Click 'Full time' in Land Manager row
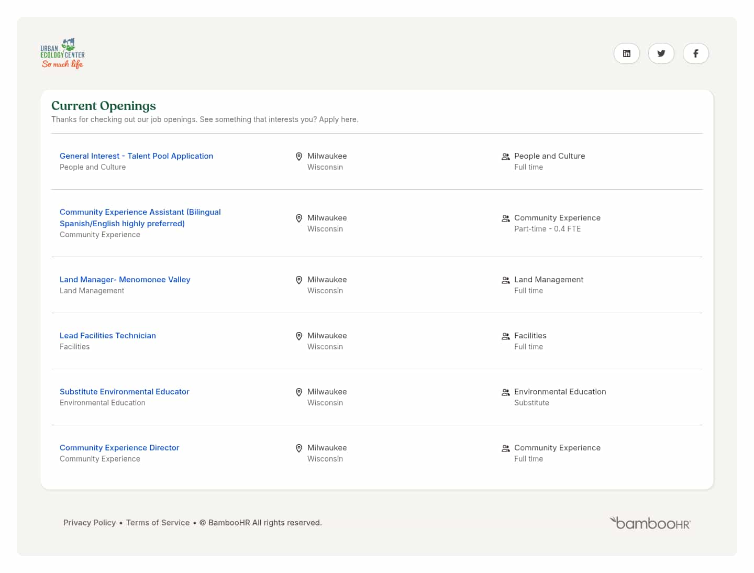 [x=528, y=291]
